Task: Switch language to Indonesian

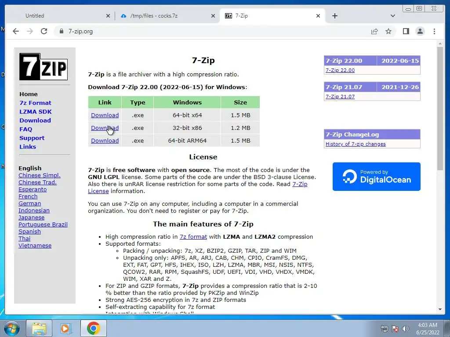Action: pyautogui.click(x=34, y=210)
